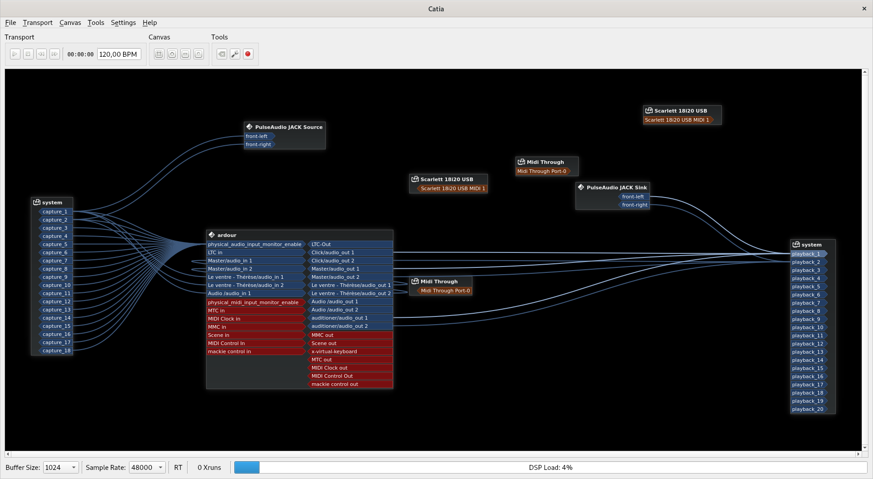873x479 pixels.
Task: Select the playback_10 port
Action: pos(809,327)
